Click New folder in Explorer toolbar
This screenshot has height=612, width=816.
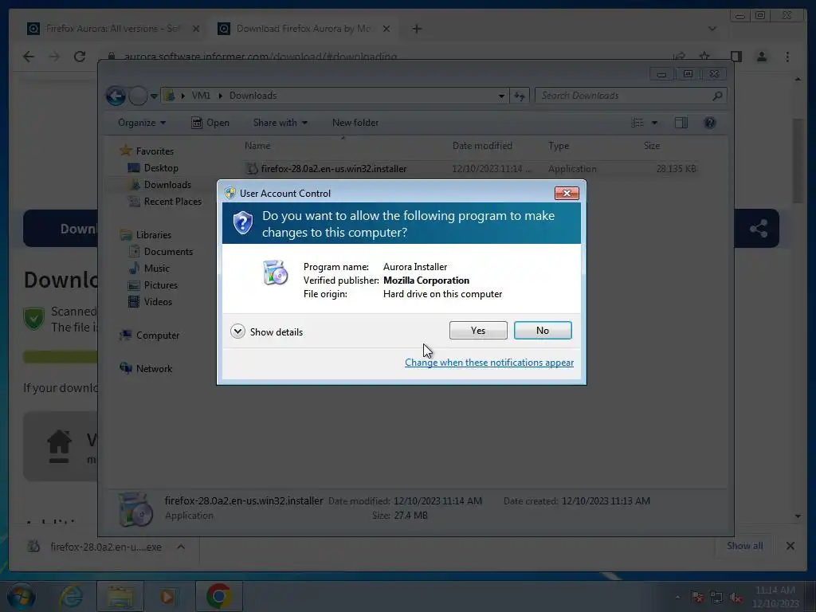click(355, 123)
